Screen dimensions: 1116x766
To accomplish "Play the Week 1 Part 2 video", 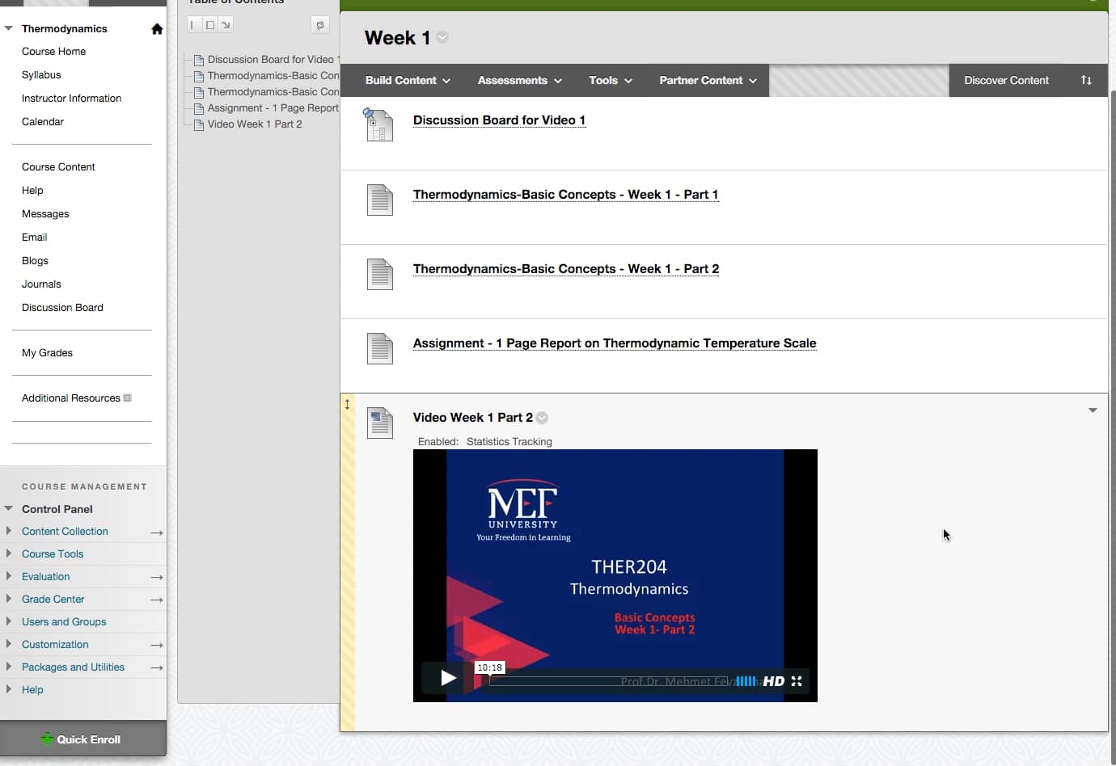I will tap(448, 678).
